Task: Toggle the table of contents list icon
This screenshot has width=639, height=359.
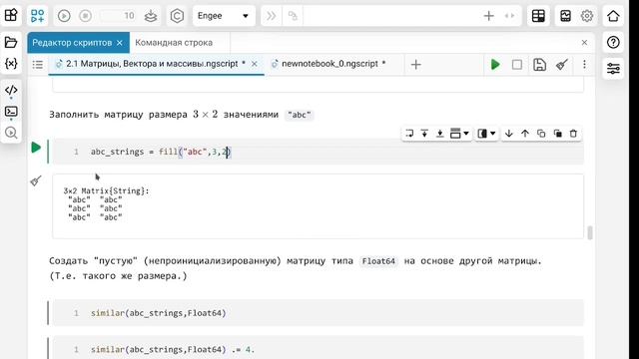Action: click(x=38, y=64)
